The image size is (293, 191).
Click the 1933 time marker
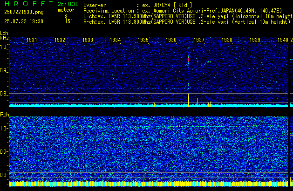[x=88, y=40]
